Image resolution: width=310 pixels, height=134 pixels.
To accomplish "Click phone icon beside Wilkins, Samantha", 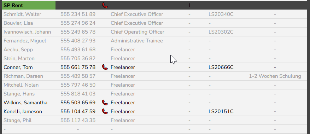I will (105, 103).
